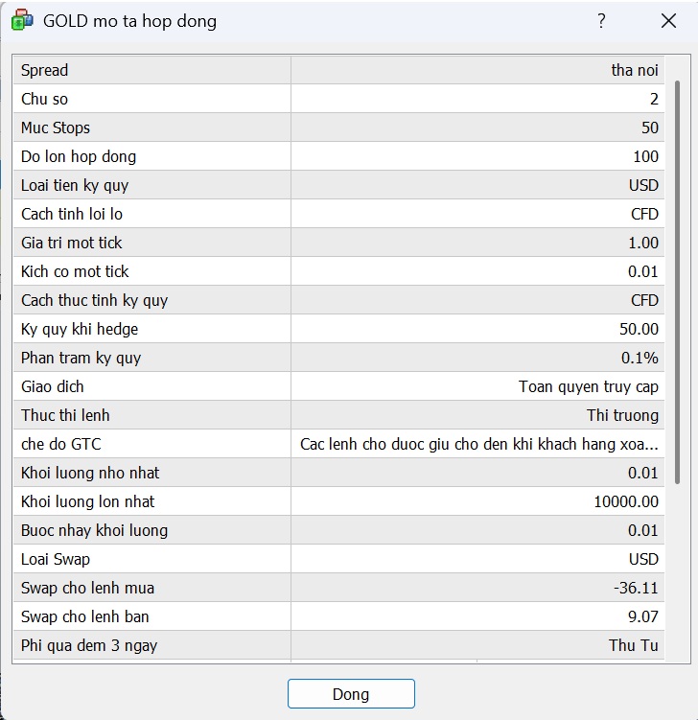This screenshot has width=698, height=720.
Task: Click the question mark help button
Action: (601, 21)
